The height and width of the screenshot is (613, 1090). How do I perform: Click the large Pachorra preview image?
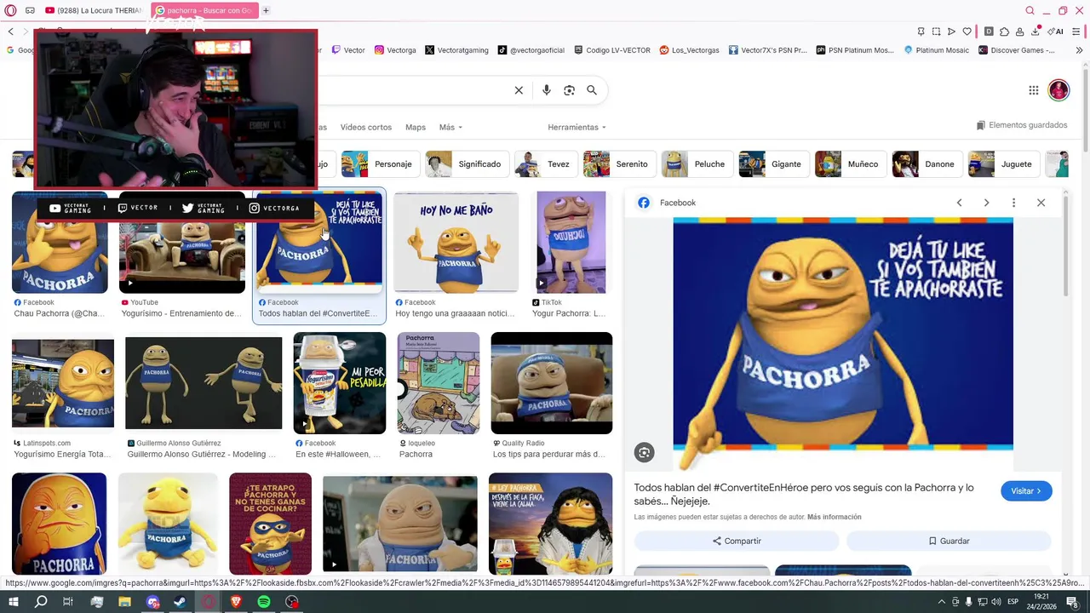(843, 345)
